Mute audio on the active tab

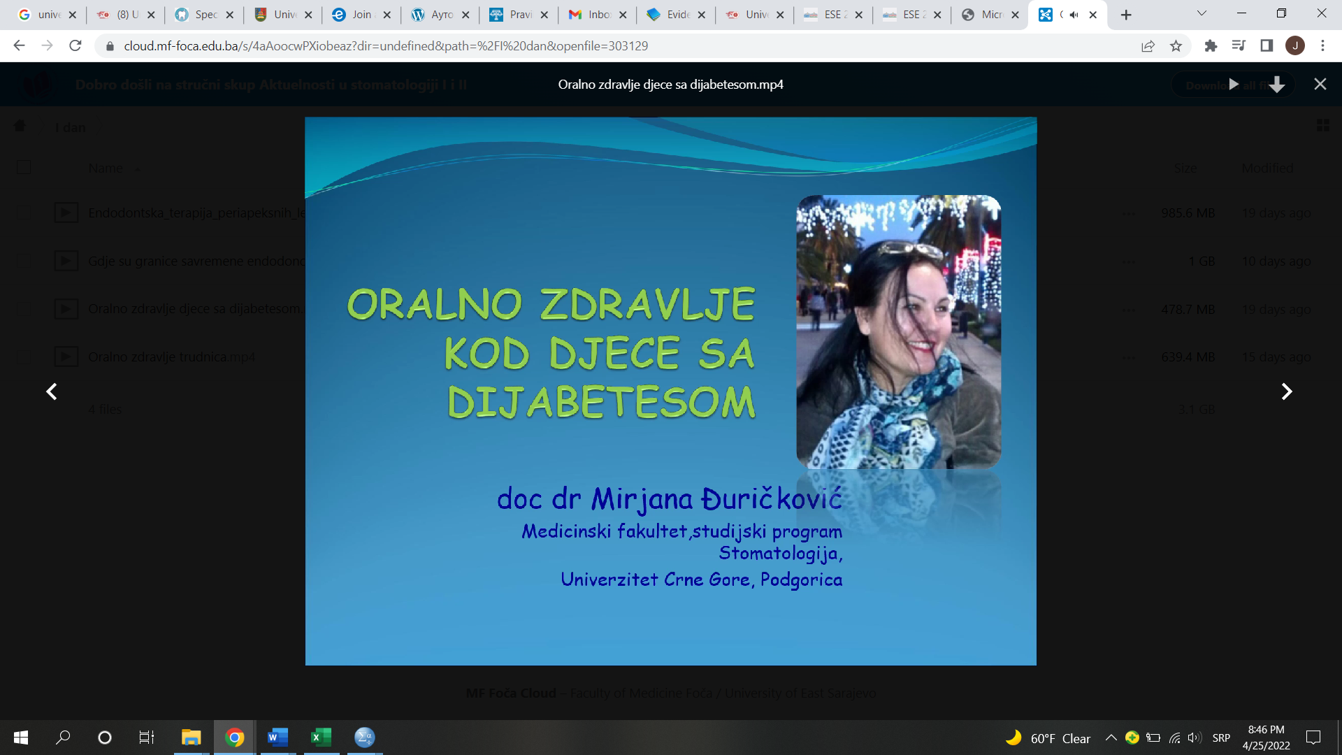click(x=1074, y=15)
